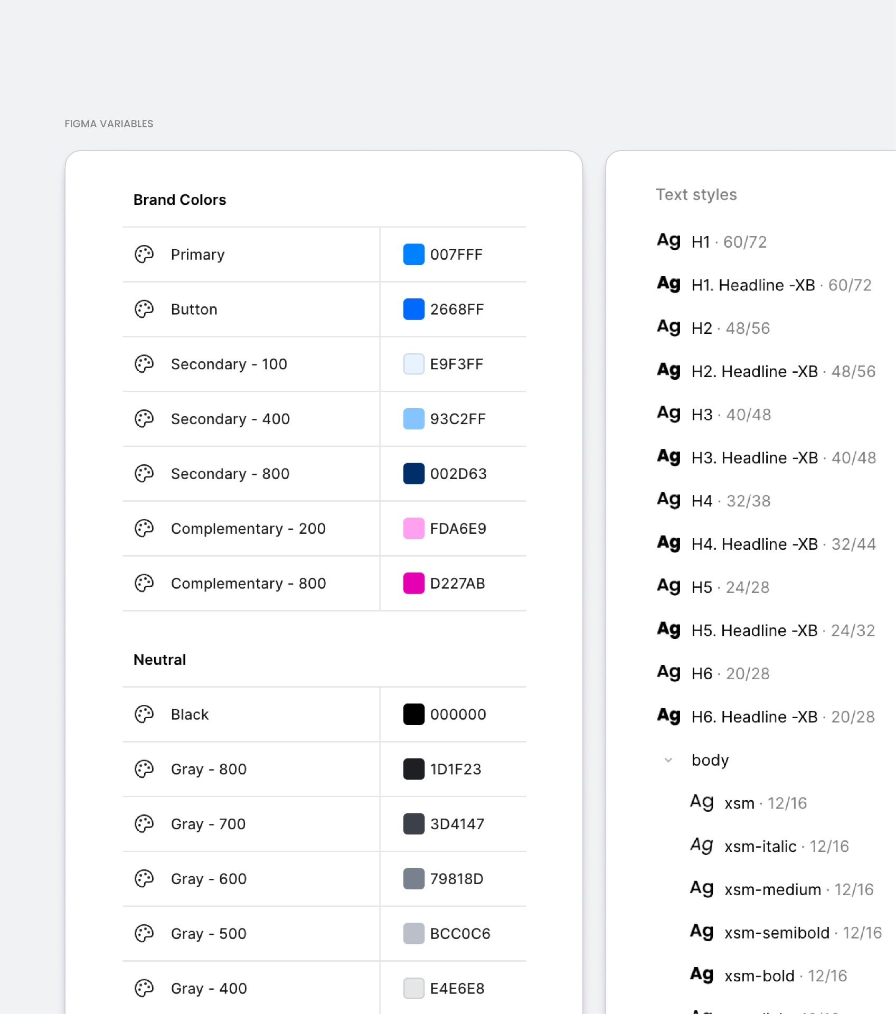The height and width of the screenshot is (1014, 896).
Task: Click the Ag preview for xsm 12/16
Action: pyautogui.click(x=702, y=803)
